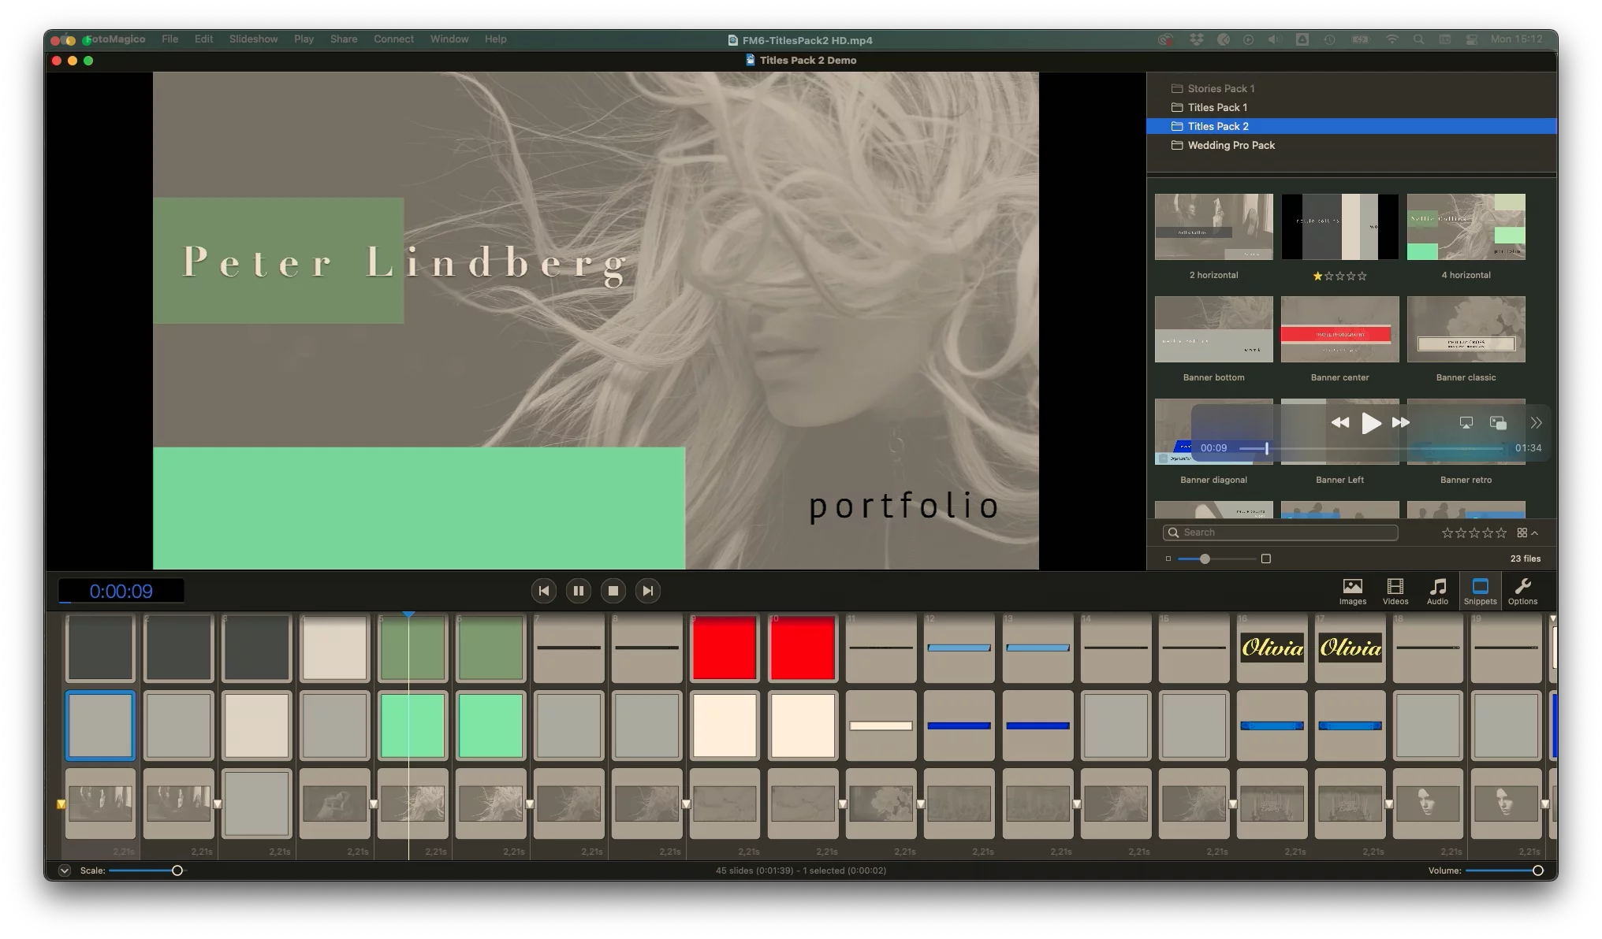
Task: Adjust the thumbnail size slider
Action: pyautogui.click(x=1216, y=559)
